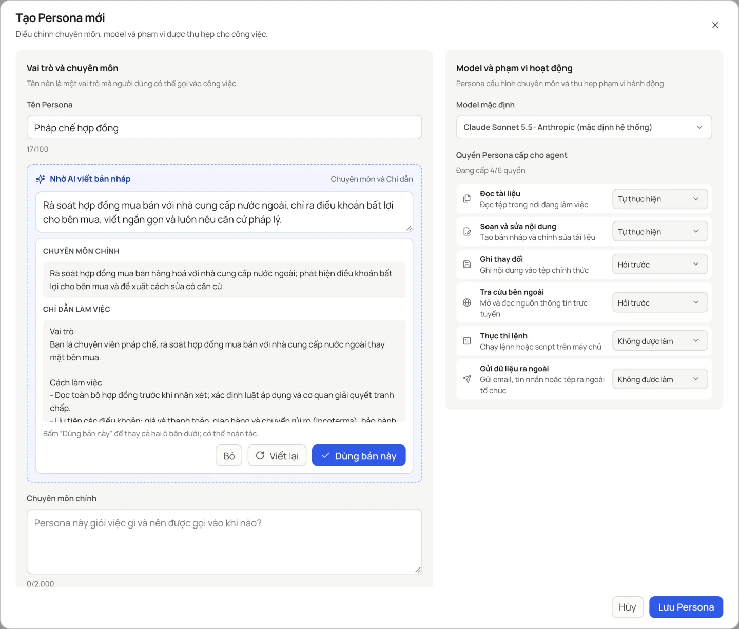Focus the Tên Persona input field
739x629 pixels.
[x=224, y=127]
